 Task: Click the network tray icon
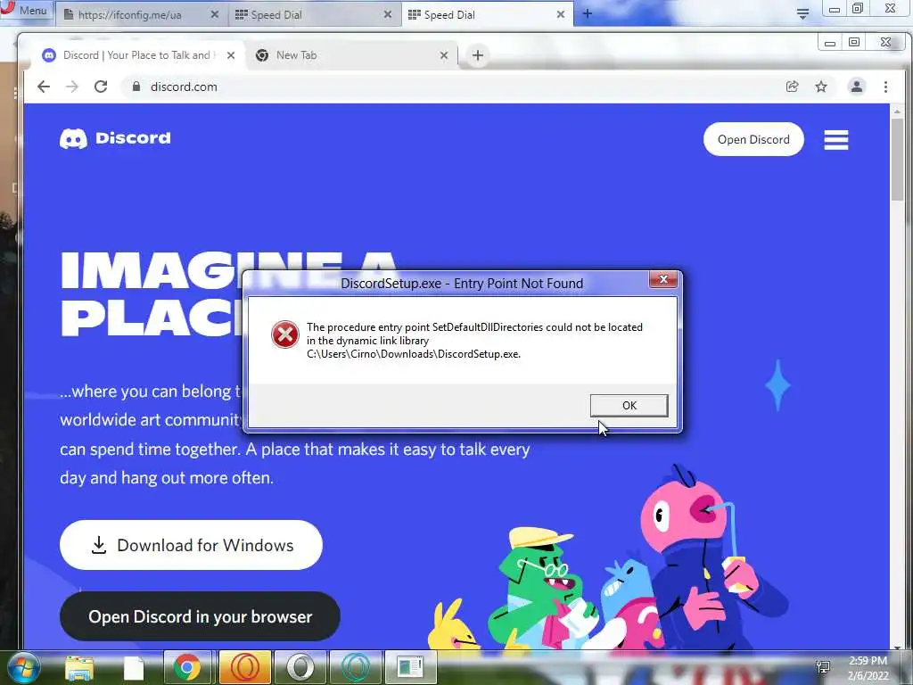[x=823, y=666]
